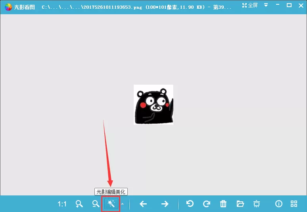Go to next image with right arrow
Image resolution: width=307 pixels, height=212 pixels.
click(x=165, y=204)
